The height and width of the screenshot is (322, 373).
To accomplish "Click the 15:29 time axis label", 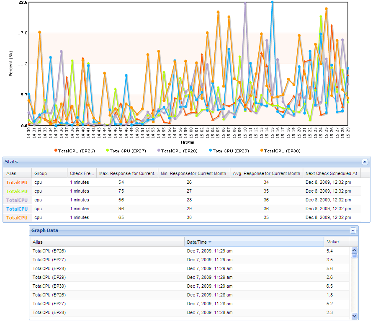I will tap(348, 133).
